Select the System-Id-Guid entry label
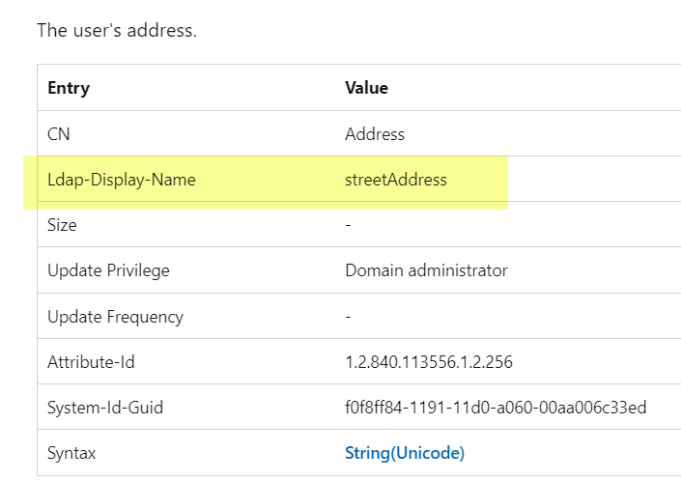The height and width of the screenshot is (481, 681). [x=105, y=408]
